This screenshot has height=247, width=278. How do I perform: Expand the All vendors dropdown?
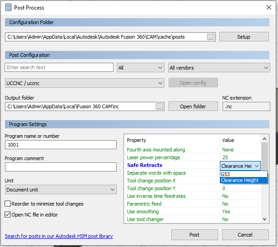tap(219, 68)
